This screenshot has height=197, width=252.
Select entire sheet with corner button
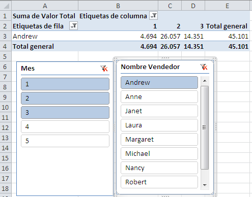[x=6, y=6]
